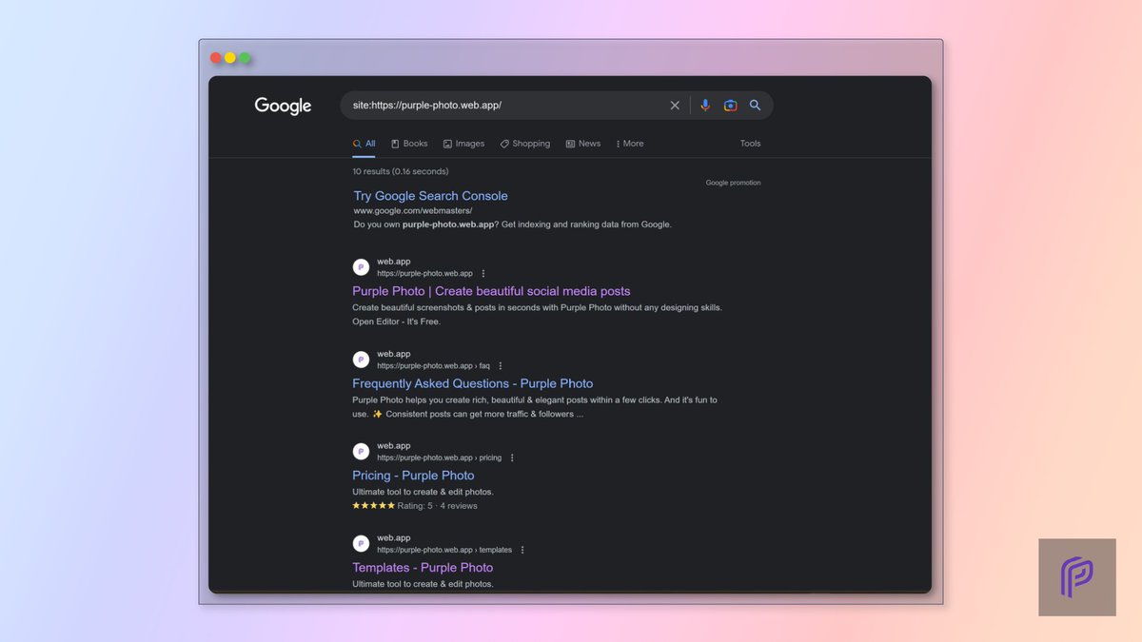Open Purple Photo | Create beautiful social media posts
The image size is (1142, 642).
[491, 291]
